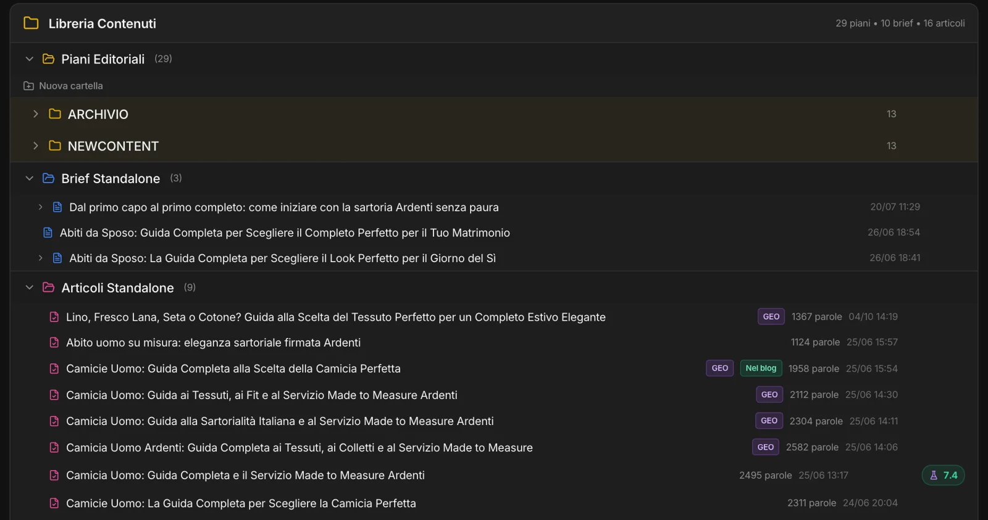Viewport: 988px width, 520px height.
Task: Click the pink Articoli Standalone folder icon
Action: point(48,287)
